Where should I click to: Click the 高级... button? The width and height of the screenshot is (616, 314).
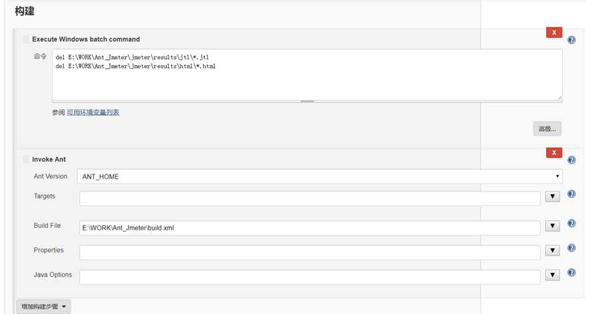click(547, 129)
